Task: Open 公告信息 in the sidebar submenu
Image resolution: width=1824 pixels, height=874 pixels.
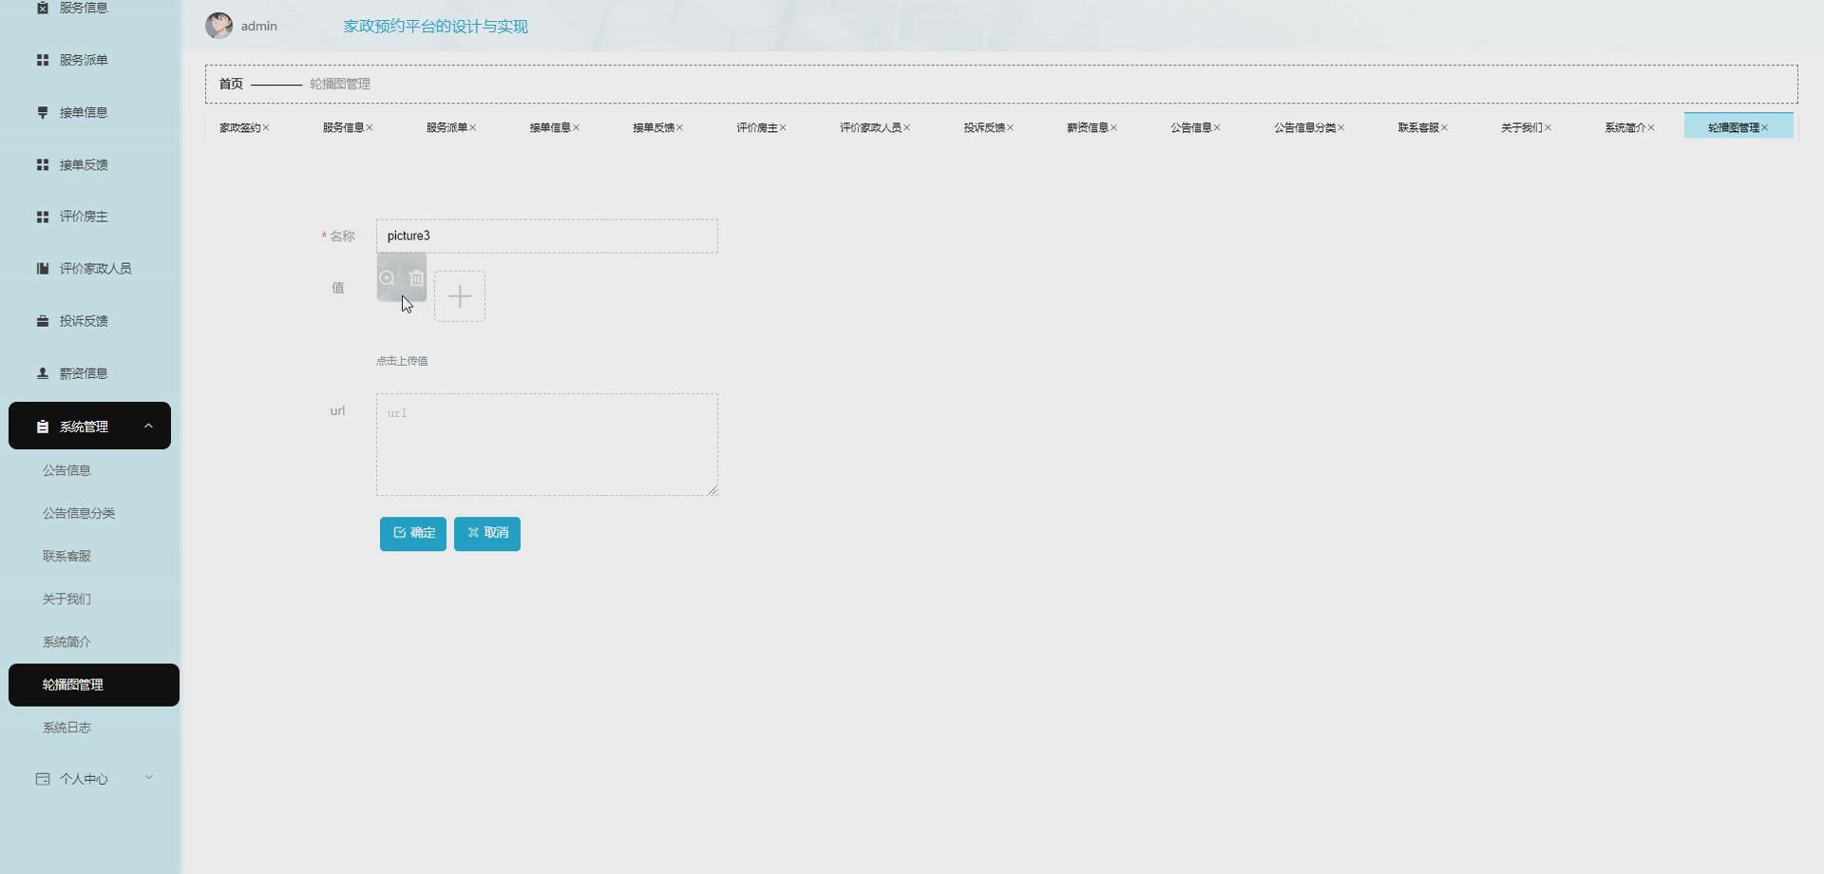Action: (x=66, y=470)
